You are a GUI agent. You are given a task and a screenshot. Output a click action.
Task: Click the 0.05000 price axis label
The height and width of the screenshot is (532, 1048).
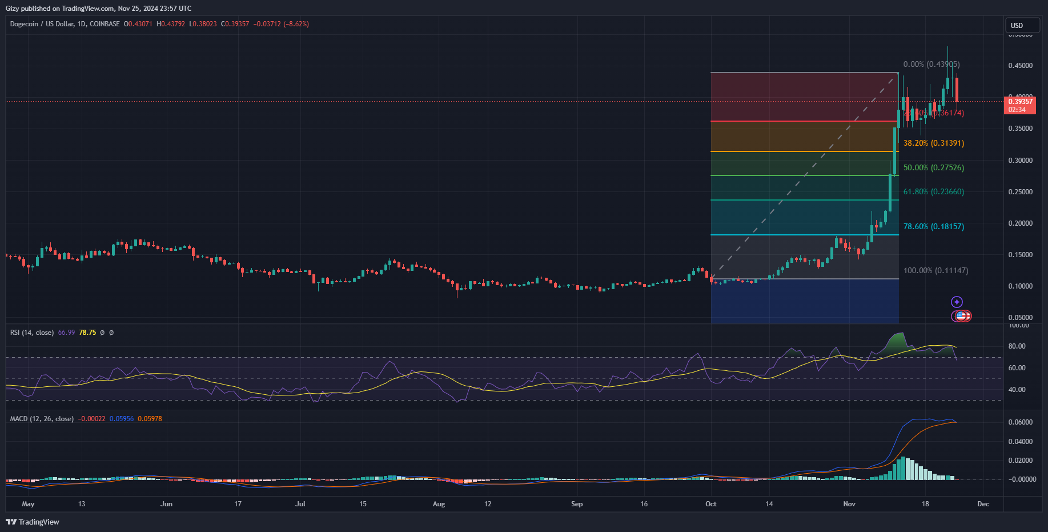(1021, 318)
